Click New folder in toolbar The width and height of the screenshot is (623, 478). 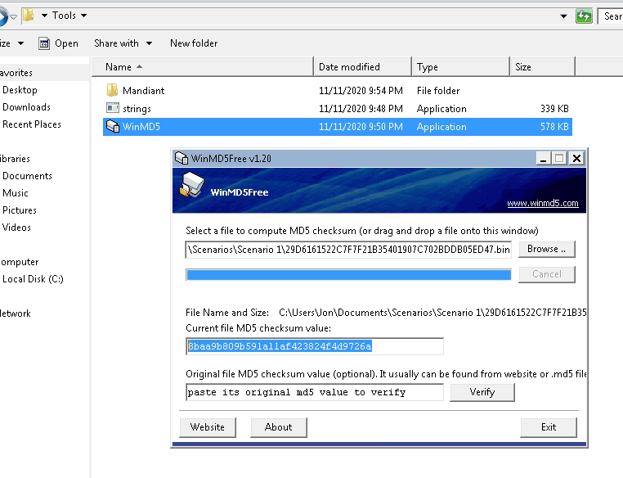[x=194, y=43]
